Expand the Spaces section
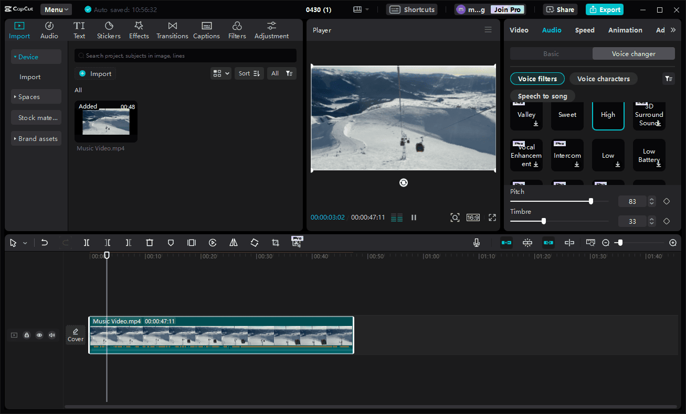 pos(36,96)
